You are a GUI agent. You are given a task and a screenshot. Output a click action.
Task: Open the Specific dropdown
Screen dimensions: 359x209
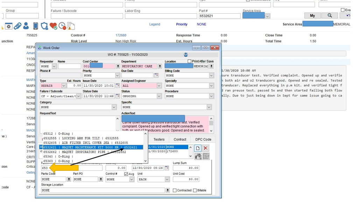tap(209, 107)
